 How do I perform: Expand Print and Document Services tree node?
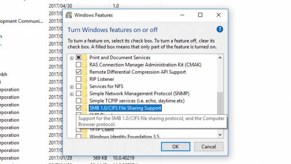(x=72, y=58)
